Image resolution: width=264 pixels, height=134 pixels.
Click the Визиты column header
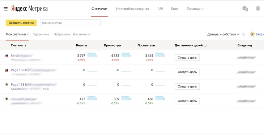click(x=81, y=45)
